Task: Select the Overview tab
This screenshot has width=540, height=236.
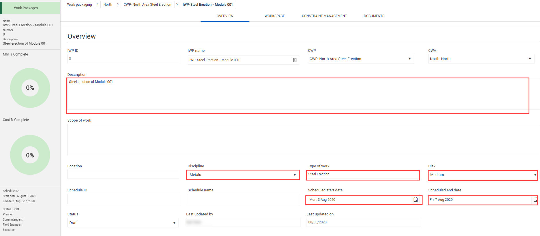Action: 225,16
